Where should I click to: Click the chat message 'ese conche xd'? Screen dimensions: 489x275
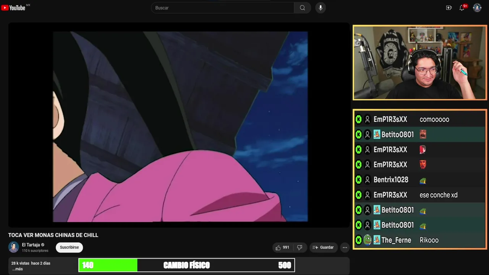click(x=439, y=195)
